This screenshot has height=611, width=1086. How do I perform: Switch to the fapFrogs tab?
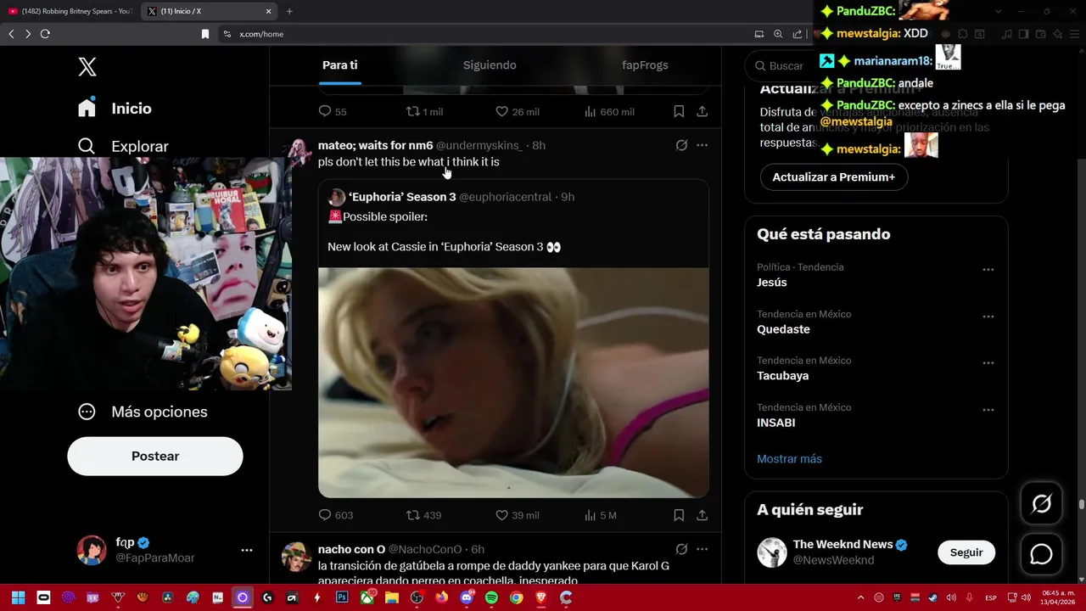tap(645, 65)
